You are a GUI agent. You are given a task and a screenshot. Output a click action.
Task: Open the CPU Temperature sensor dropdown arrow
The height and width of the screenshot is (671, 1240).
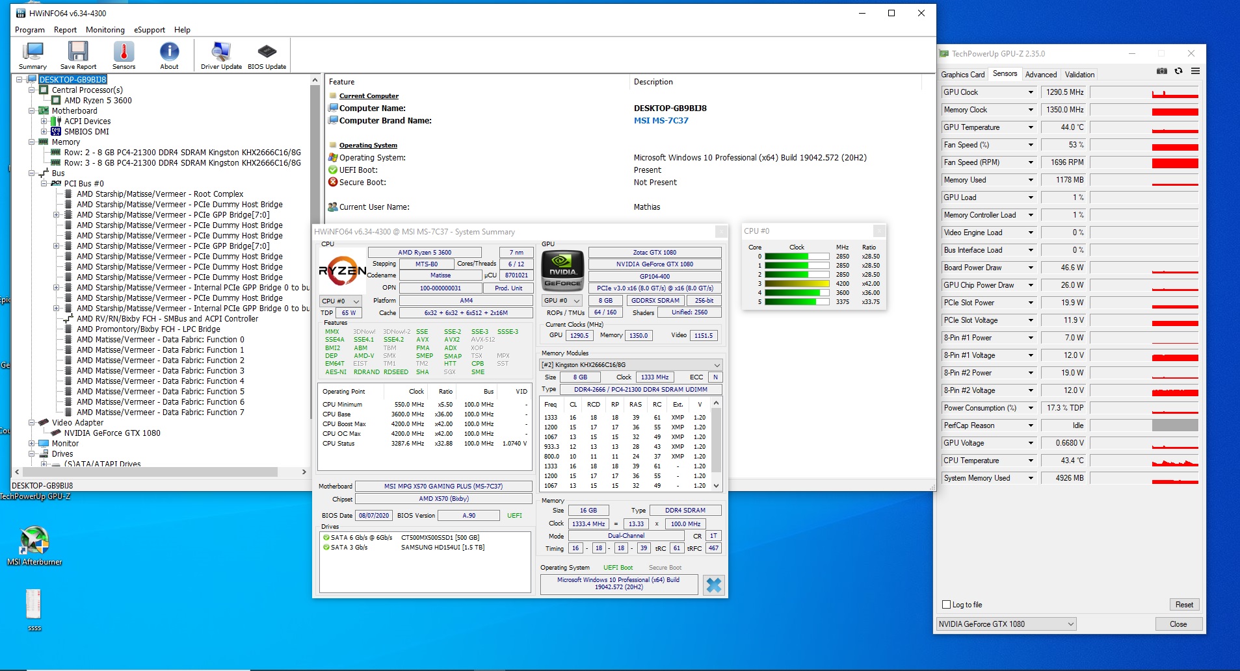[x=1031, y=461]
